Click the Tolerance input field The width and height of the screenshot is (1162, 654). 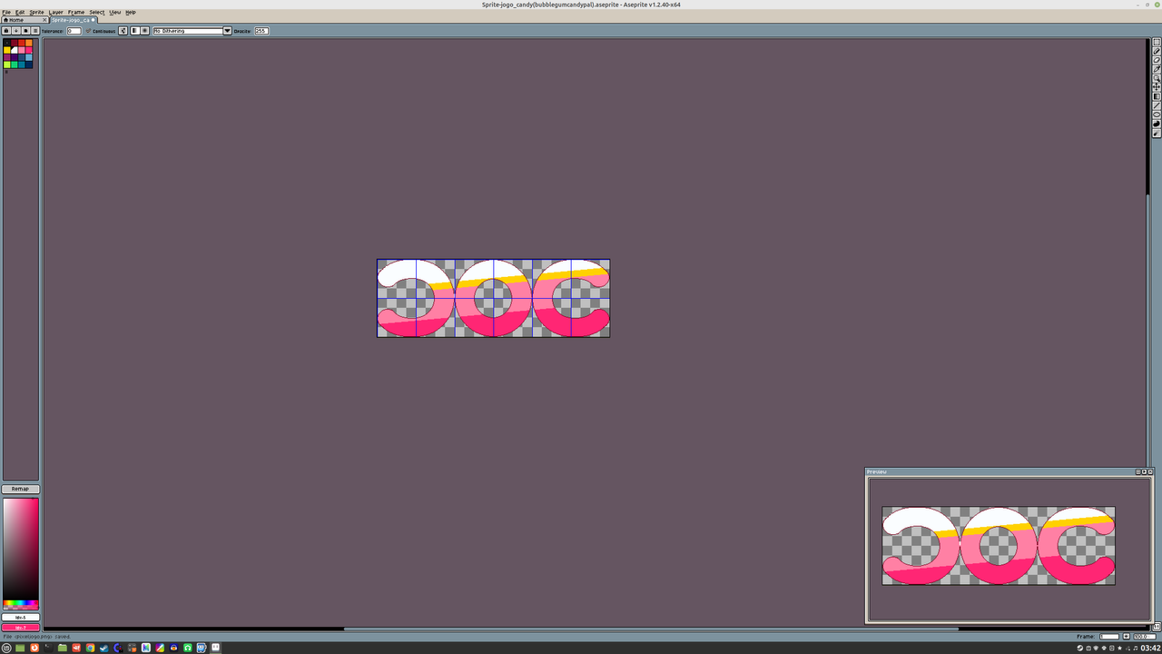74,31
